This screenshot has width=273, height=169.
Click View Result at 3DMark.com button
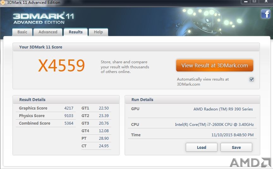(x=215, y=65)
